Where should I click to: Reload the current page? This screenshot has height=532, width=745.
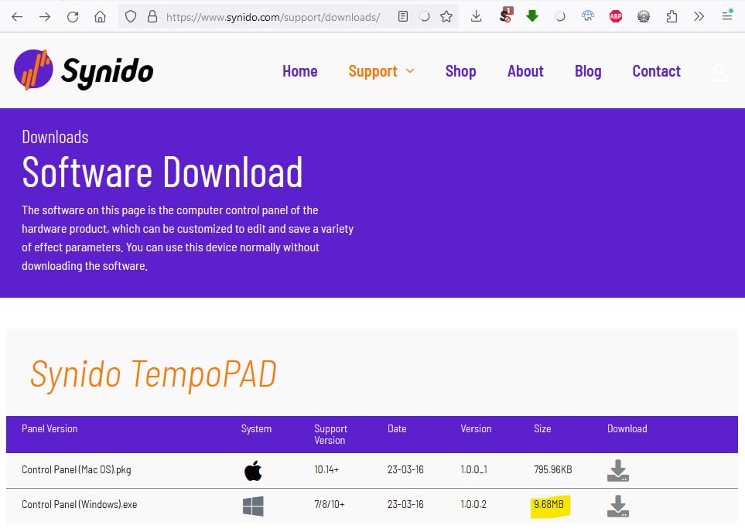click(72, 16)
